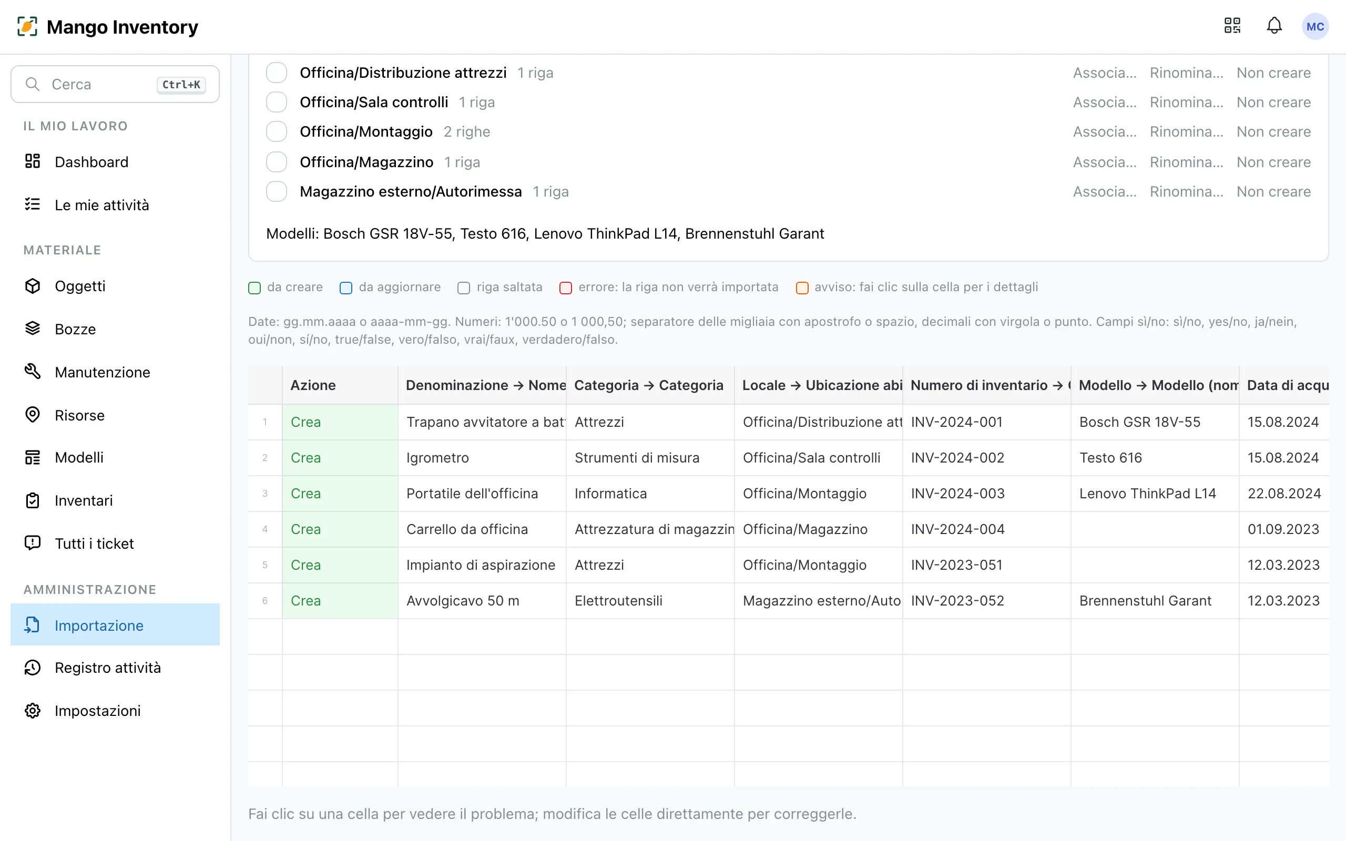Select the Magazzino esterno/Autorimessa radio button
The image size is (1346, 841).
(x=277, y=191)
